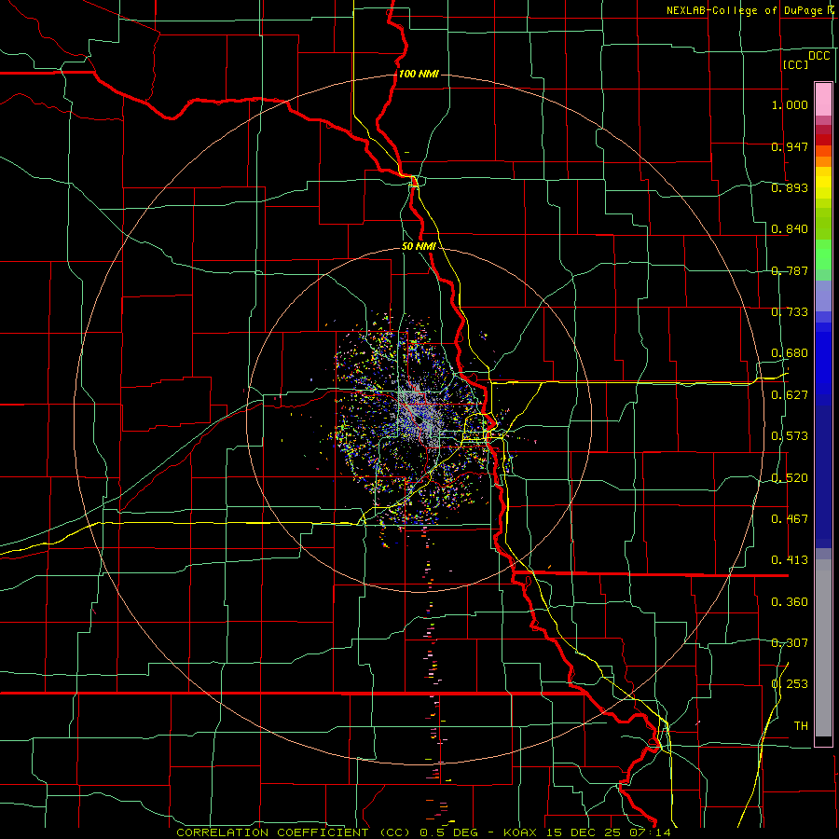839x839 pixels.
Task: Select the 0.307 scale value
Action: [790, 643]
